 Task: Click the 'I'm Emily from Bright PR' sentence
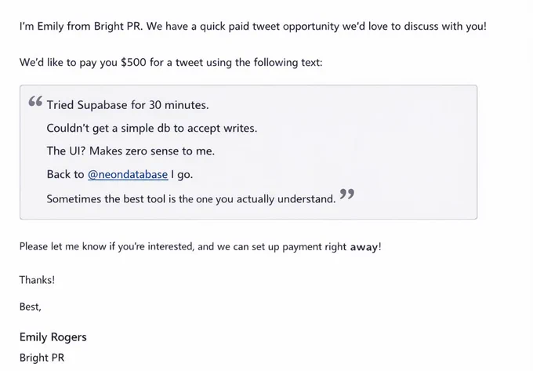pos(82,26)
